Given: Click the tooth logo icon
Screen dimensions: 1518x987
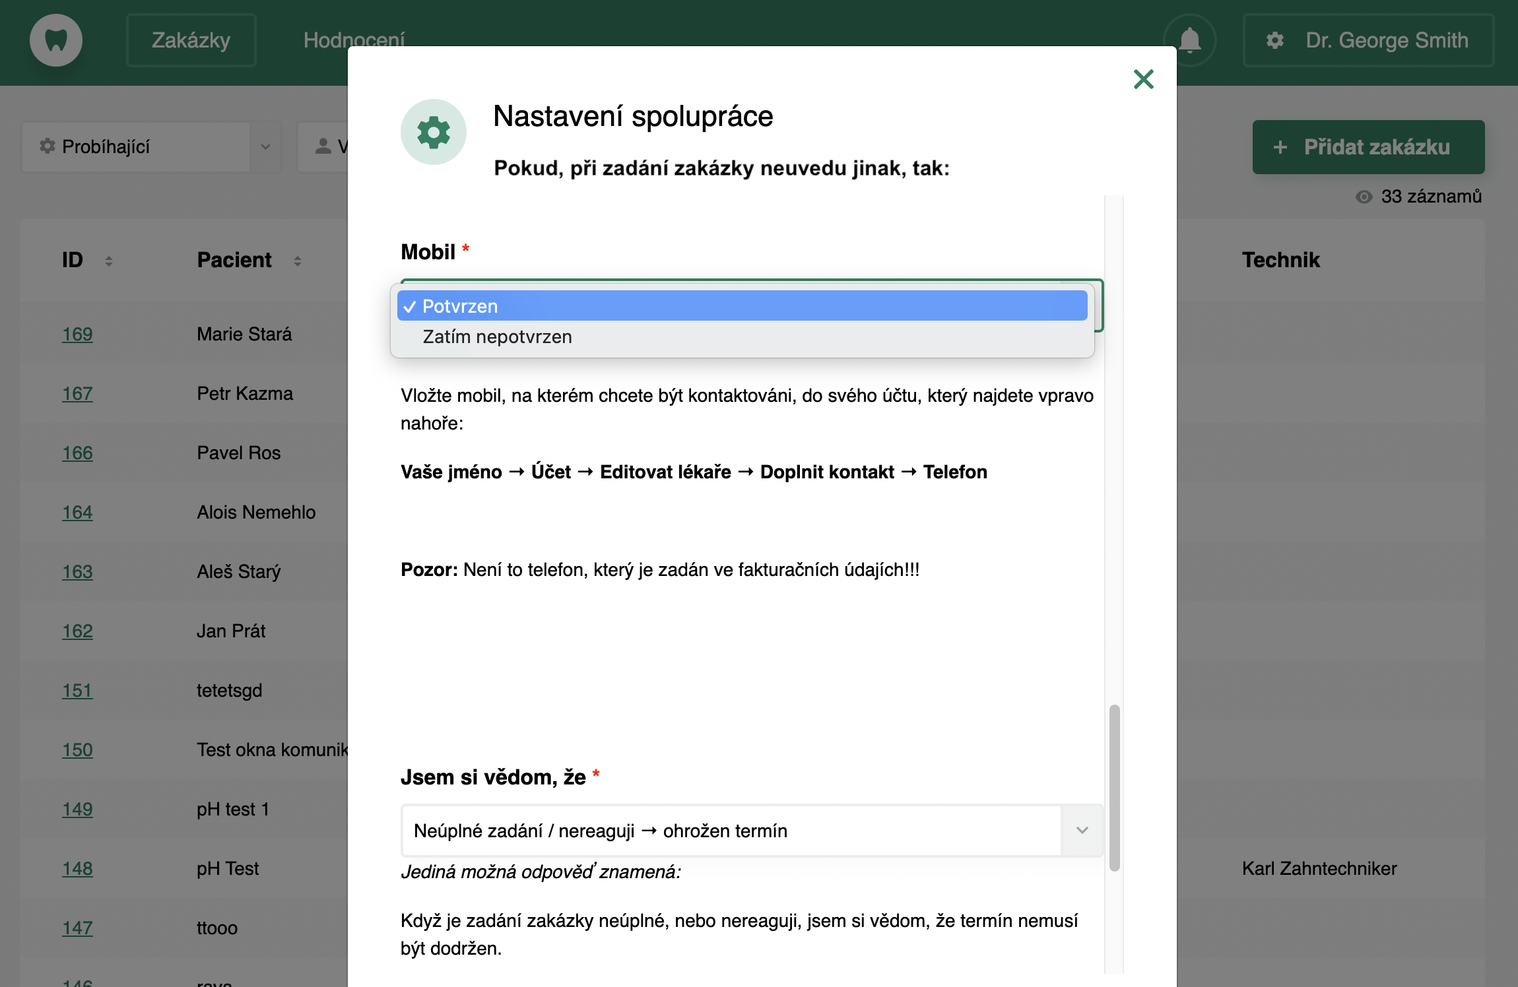Looking at the screenshot, I should (x=56, y=40).
